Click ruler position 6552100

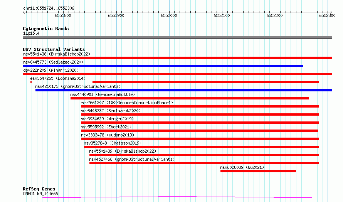[x=222, y=15]
